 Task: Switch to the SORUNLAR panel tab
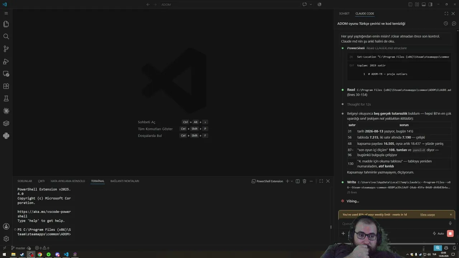(25, 181)
